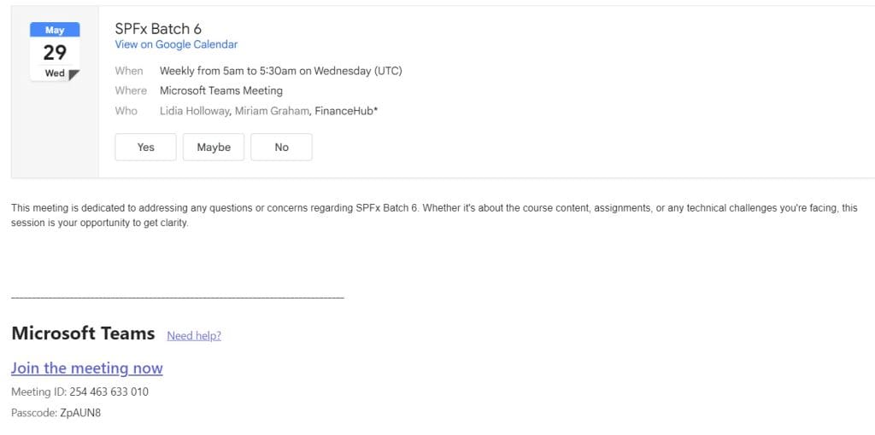Accept the invitation with Yes
Screen dimensions: 875x435
point(145,147)
